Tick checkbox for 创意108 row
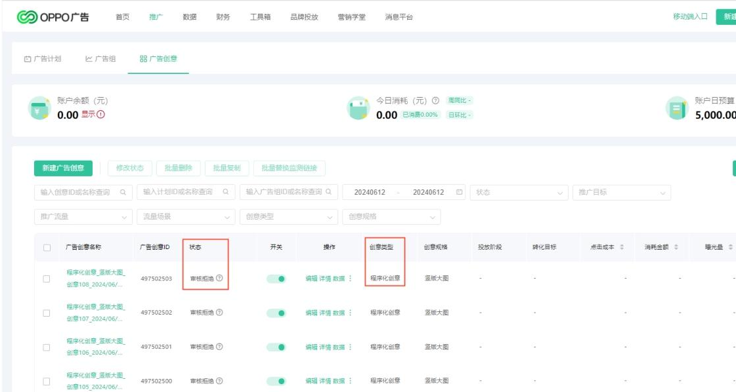736x392 pixels. [47, 279]
